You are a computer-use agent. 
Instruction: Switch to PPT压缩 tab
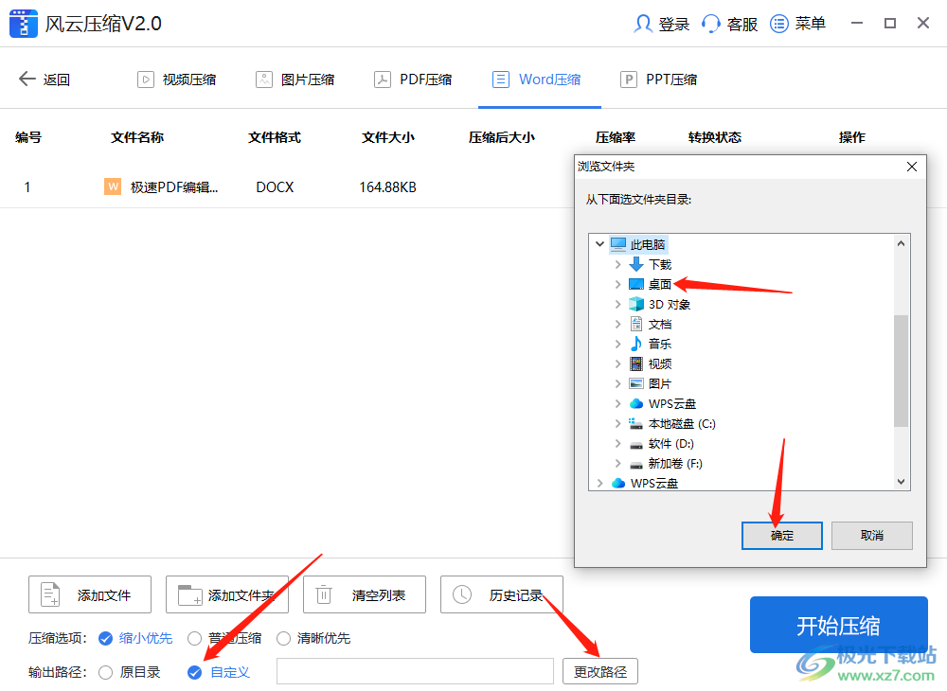click(659, 80)
